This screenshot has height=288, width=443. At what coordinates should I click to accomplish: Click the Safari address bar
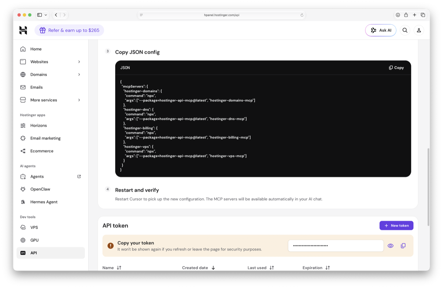point(221,15)
